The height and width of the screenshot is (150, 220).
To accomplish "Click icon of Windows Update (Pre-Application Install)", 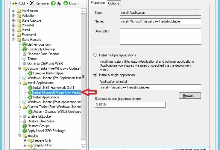I will point(25,78).
